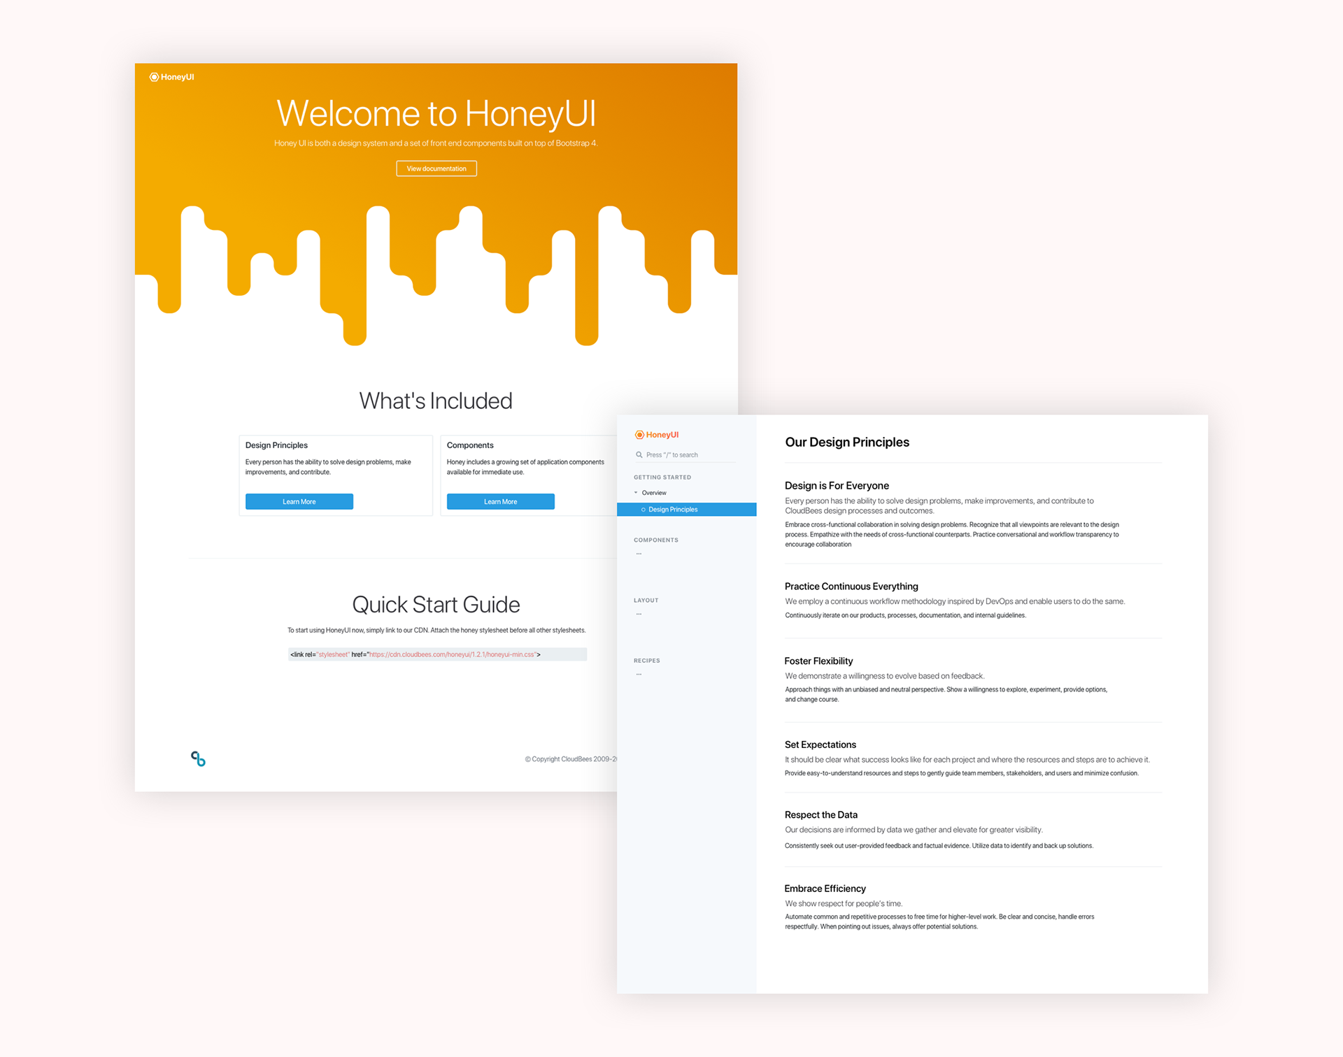Click the 'Design is For Everyone' heading
The width and height of the screenshot is (1343, 1057).
(837, 486)
